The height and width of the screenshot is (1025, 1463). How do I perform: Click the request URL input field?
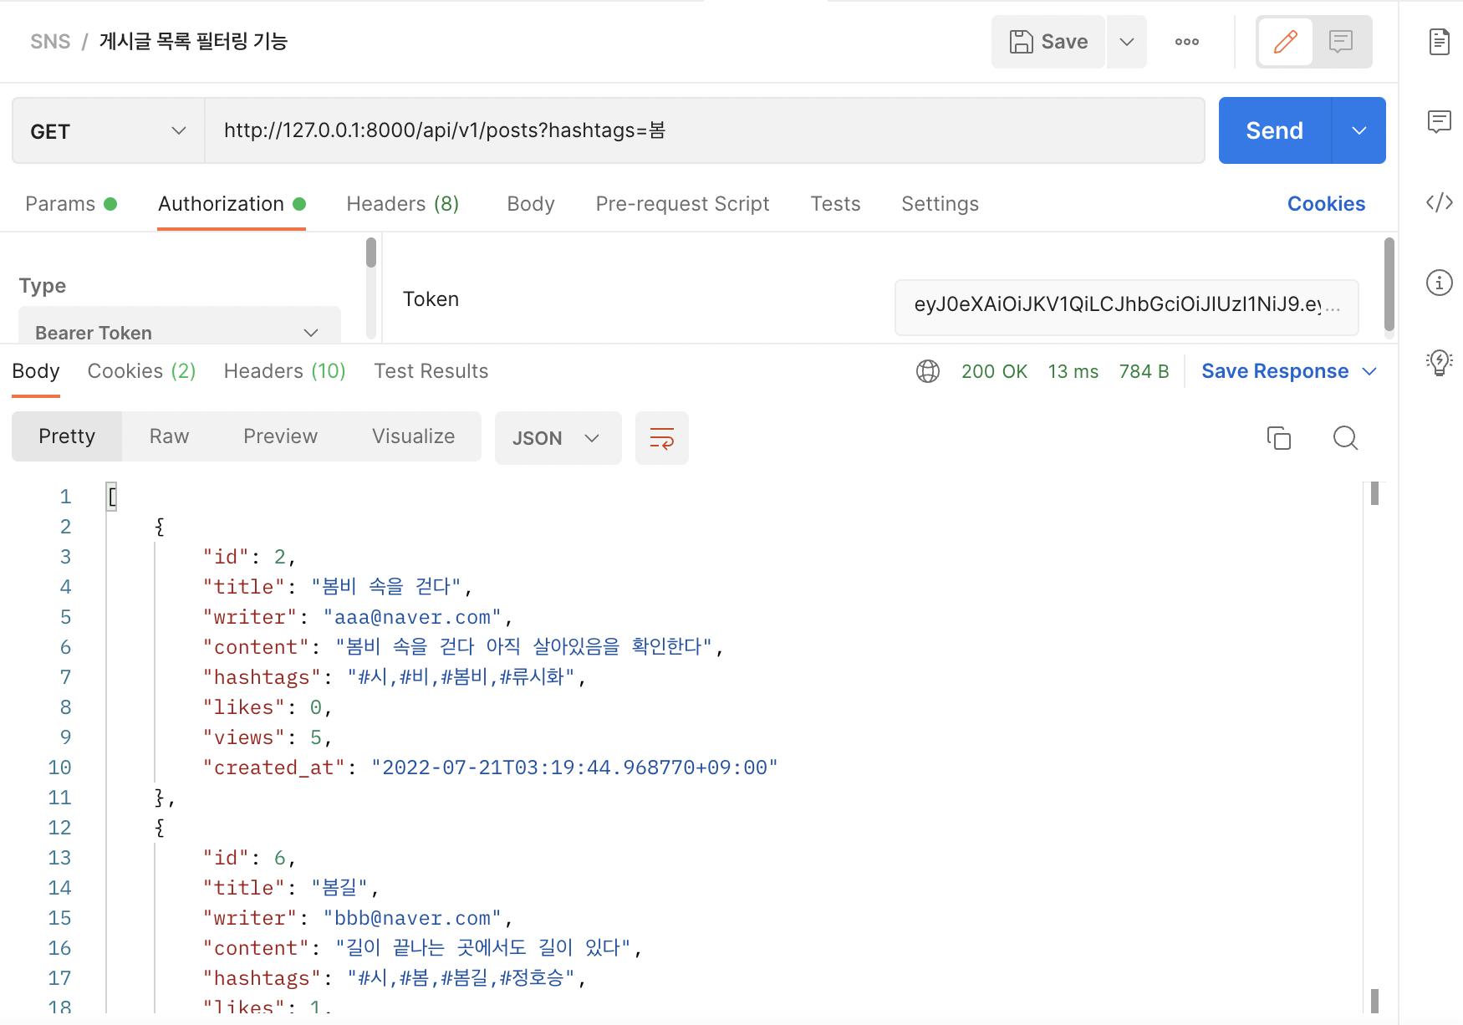coord(704,130)
